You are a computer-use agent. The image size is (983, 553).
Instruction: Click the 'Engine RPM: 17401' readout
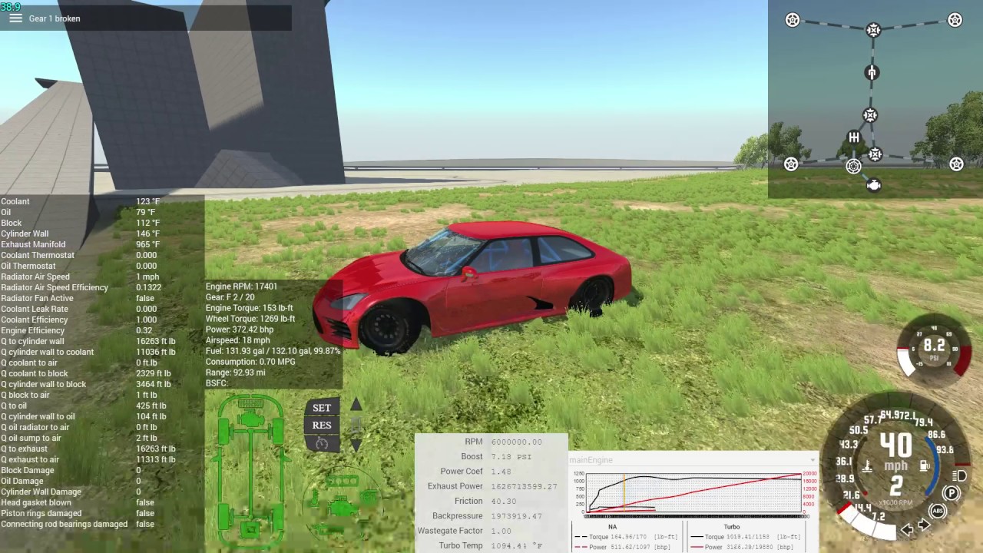tap(242, 286)
